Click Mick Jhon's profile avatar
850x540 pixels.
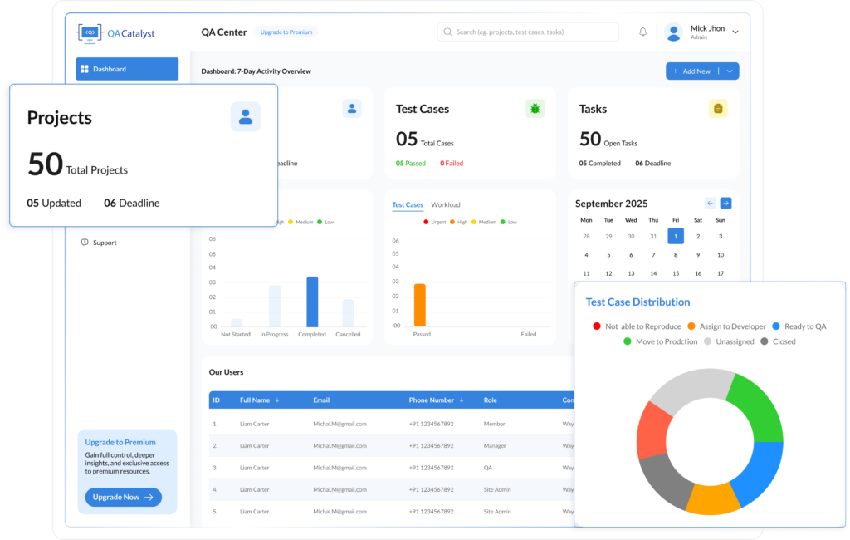pyautogui.click(x=673, y=32)
